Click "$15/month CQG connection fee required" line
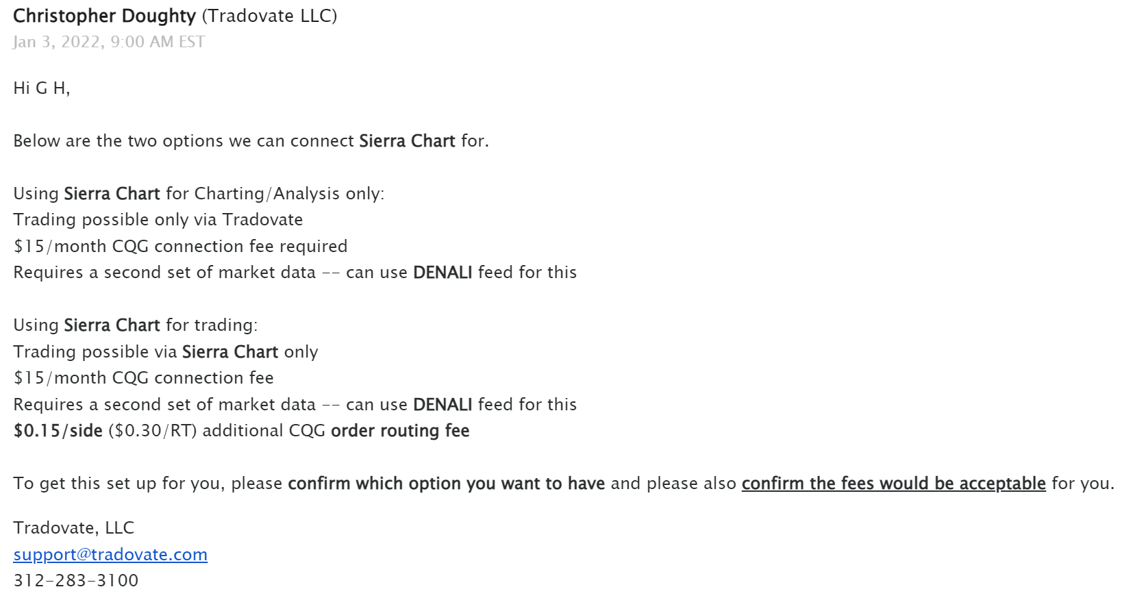The image size is (1144, 611). coord(180,246)
